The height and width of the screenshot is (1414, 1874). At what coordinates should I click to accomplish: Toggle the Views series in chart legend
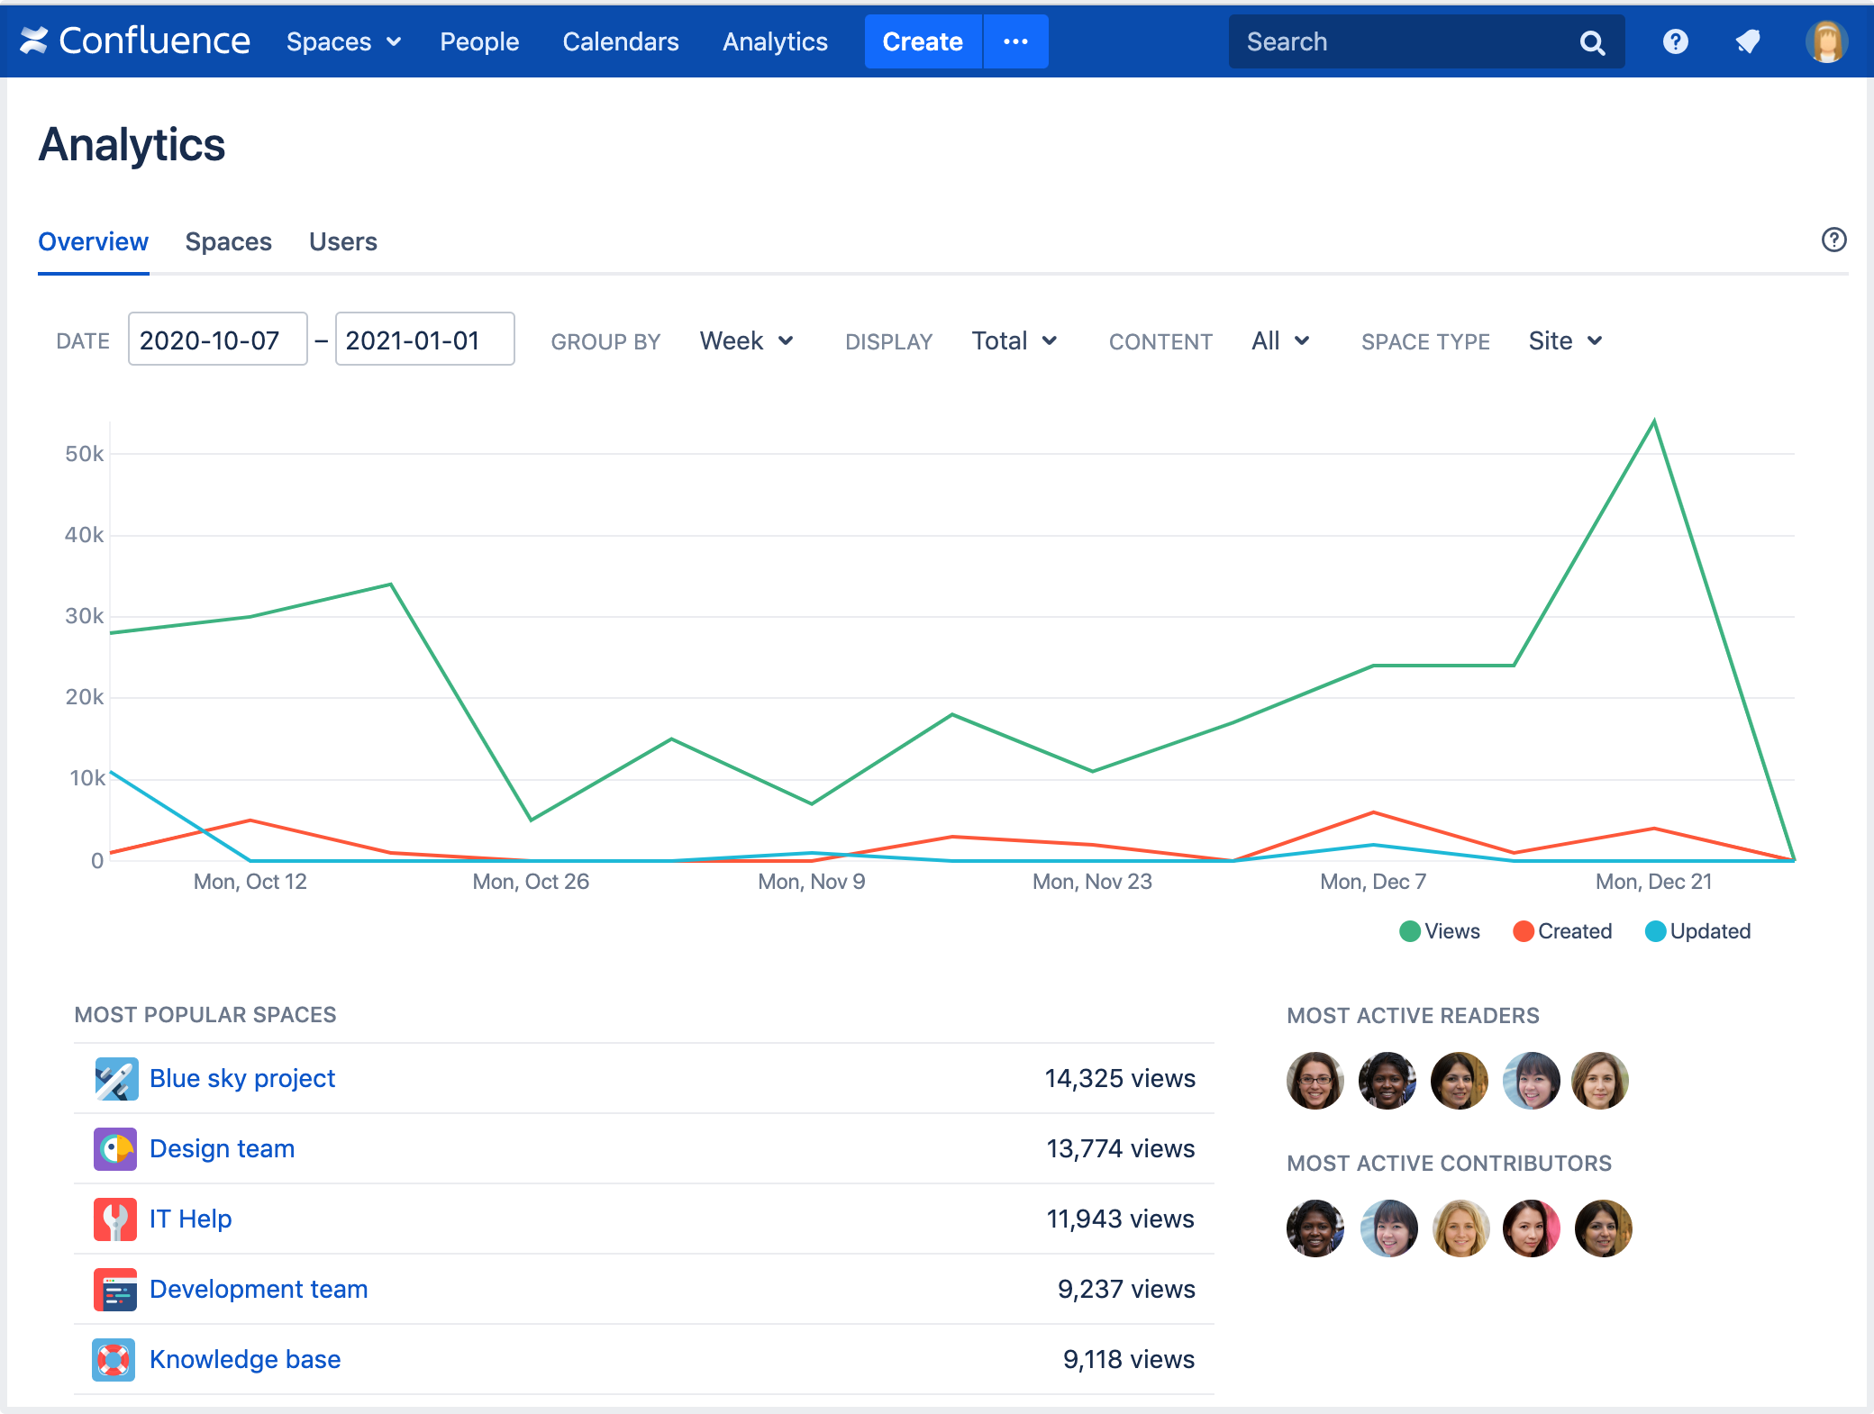[1440, 931]
